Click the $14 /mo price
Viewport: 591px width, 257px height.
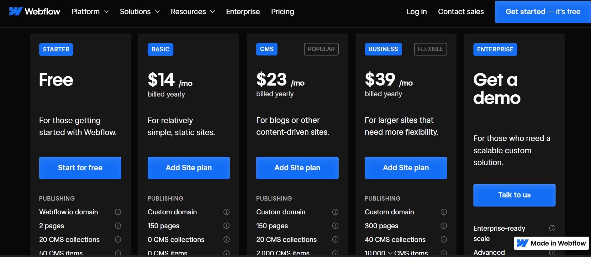click(x=170, y=80)
